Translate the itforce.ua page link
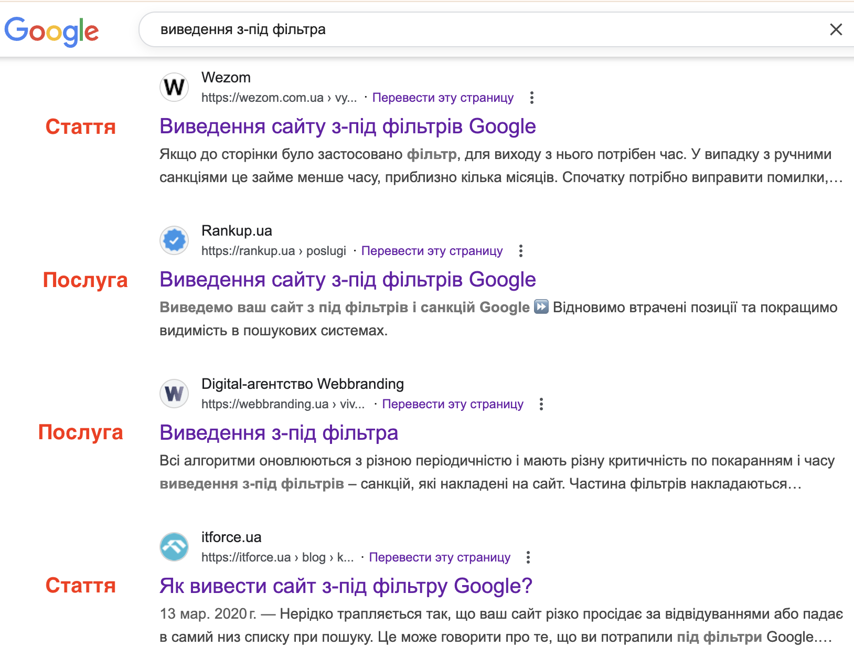854x657 pixels. click(439, 557)
